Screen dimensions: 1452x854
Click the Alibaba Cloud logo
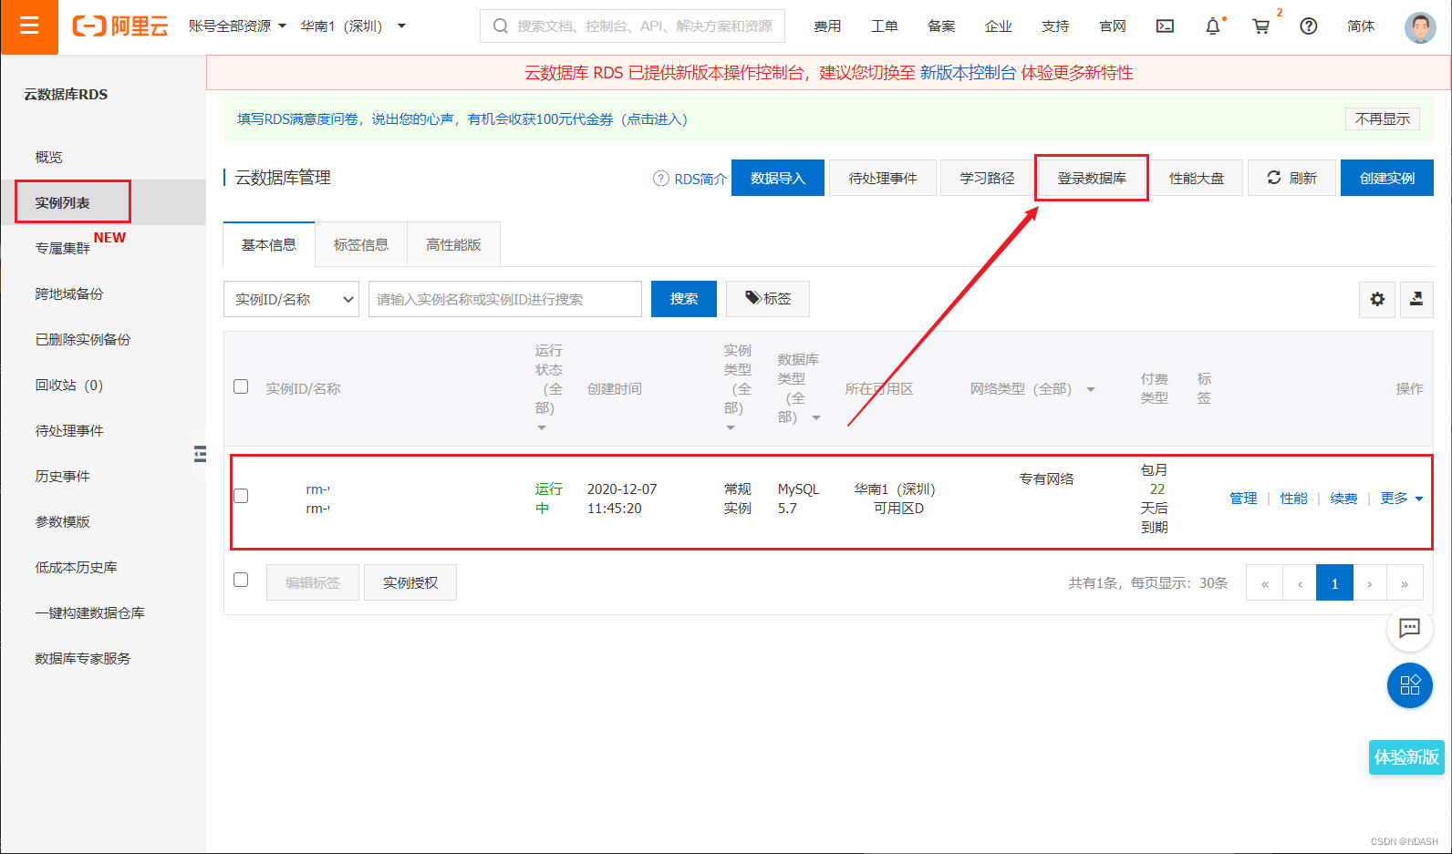click(120, 26)
